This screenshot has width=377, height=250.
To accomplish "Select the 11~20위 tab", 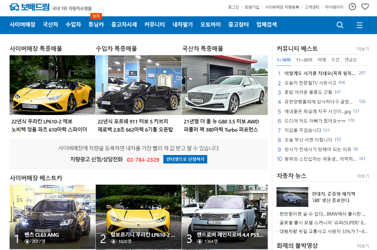I will (304, 60).
